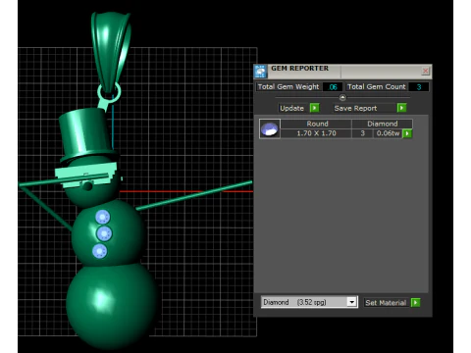Select the middle blue gem on snowman
The width and height of the screenshot is (471, 353).
tap(105, 233)
